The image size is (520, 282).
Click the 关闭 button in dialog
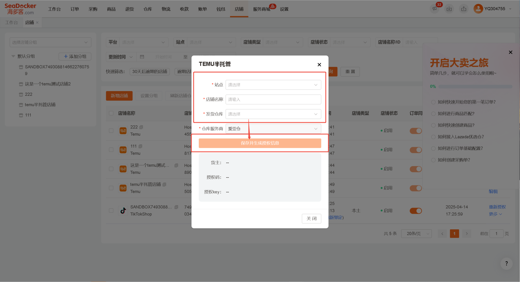311,218
